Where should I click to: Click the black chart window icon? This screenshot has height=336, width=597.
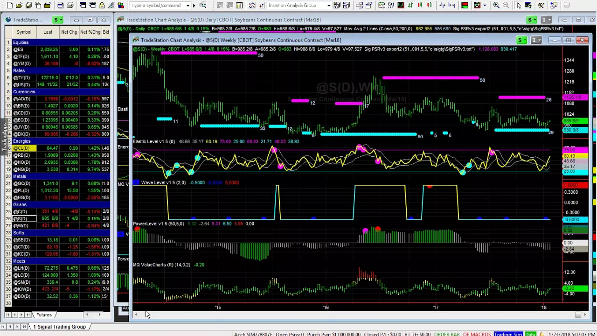click(401, 5)
